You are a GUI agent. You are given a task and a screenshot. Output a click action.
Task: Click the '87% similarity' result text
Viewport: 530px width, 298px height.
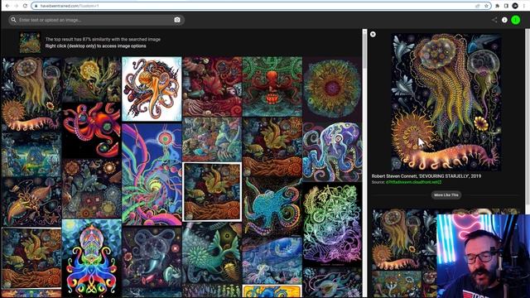(x=103, y=39)
